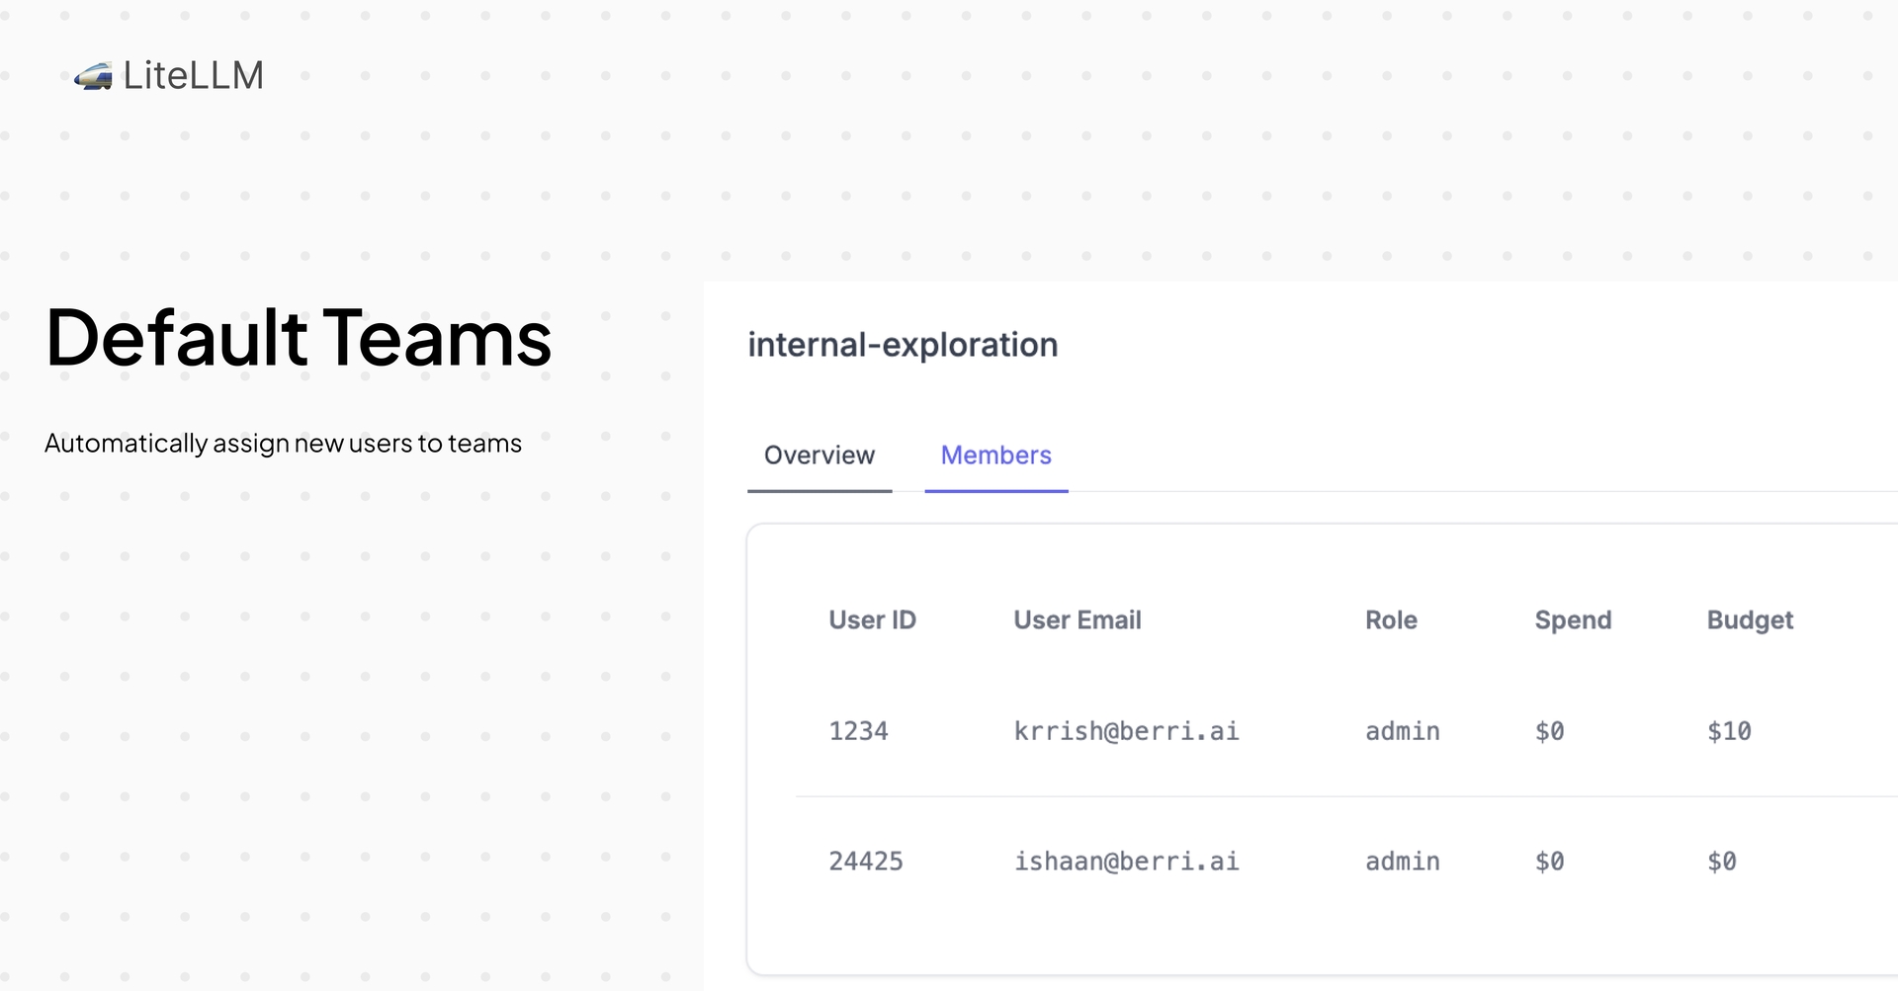The width and height of the screenshot is (1898, 991).
Task: Click the admin role for krrish@berri.ai
Action: point(1401,731)
